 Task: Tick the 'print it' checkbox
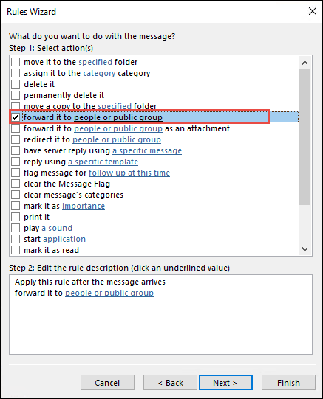(16, 217)
